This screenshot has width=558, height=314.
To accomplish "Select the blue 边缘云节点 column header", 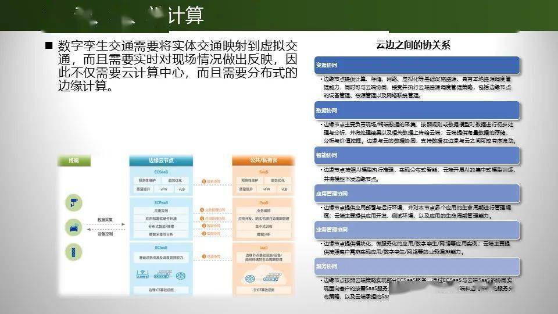I will pos(161,160).
